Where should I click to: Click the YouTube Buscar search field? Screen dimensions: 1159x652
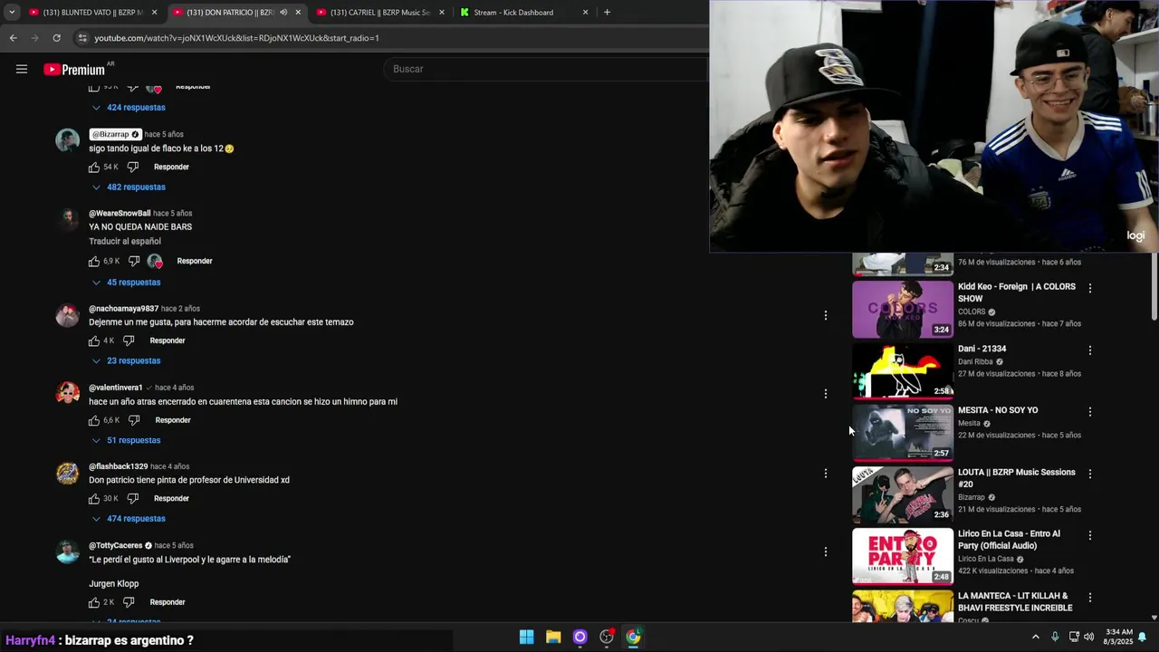click(545, 69)
